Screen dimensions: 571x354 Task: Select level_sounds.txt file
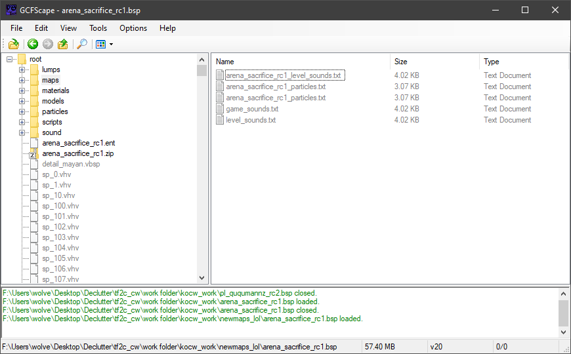(251, 120)
